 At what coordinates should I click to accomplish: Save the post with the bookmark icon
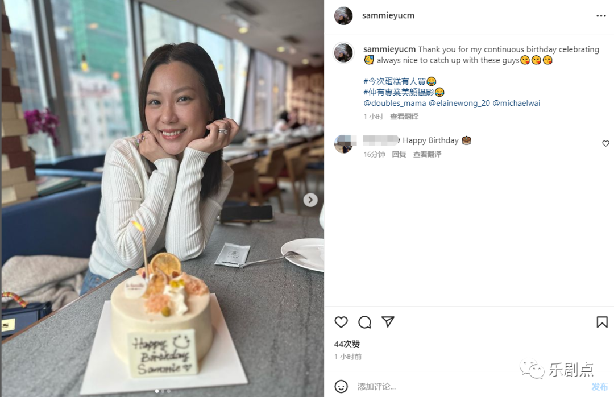coord(602,322)
